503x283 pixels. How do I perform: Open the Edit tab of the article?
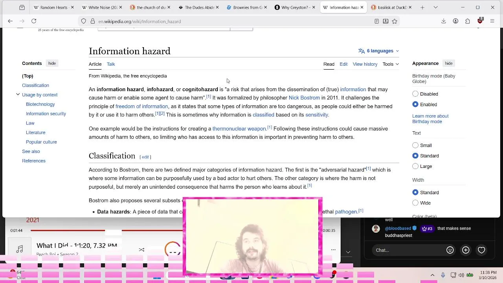343,64
